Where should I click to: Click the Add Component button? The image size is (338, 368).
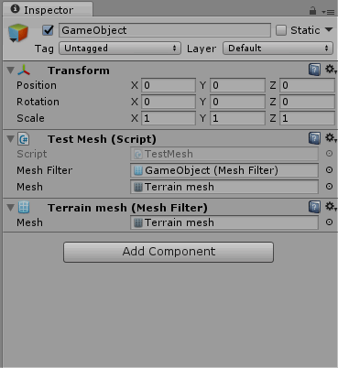click(169, 252)
